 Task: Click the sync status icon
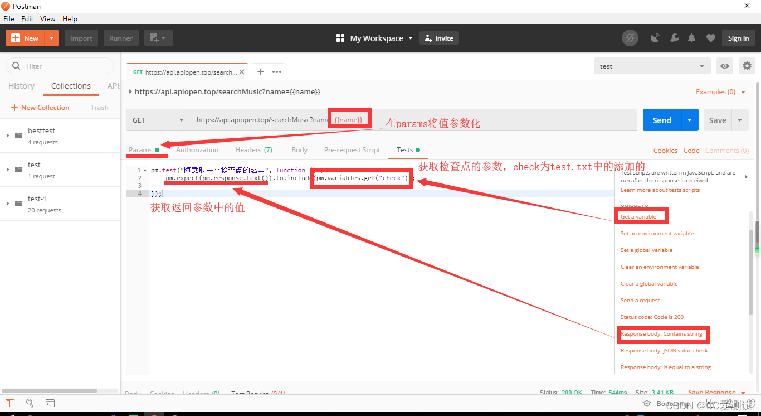pyautogui.click(x=630, y=38)
